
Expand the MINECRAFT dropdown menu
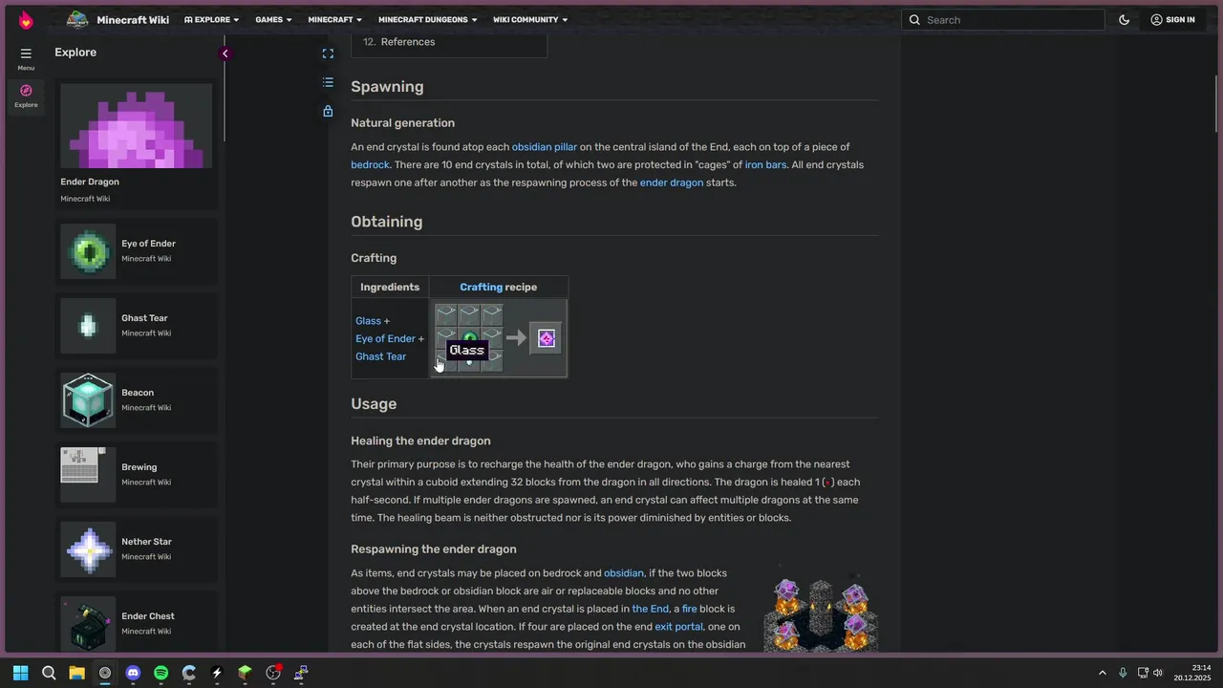click(334, 20)
